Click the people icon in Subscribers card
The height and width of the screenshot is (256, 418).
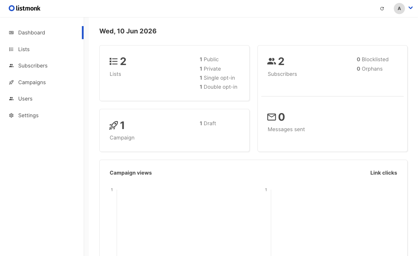[x=272, y=62]
